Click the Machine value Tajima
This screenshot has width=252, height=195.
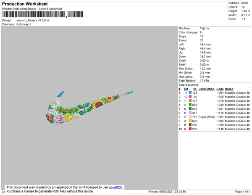(x=204, y=28)
